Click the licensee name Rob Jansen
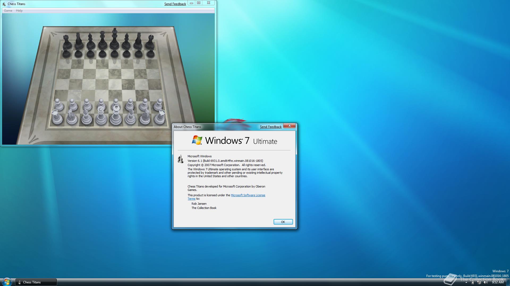Viewport: 510px width, 286px height. point(199,204)
